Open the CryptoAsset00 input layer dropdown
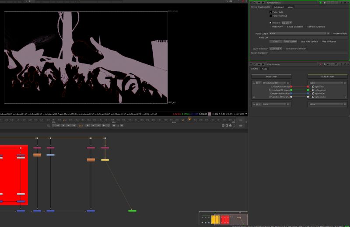Image resolution: width=350 pixels, height=227 pixels. click(x=274, y=83)
